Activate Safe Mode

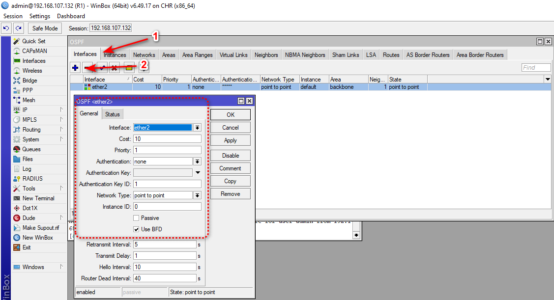pos(44,28)
